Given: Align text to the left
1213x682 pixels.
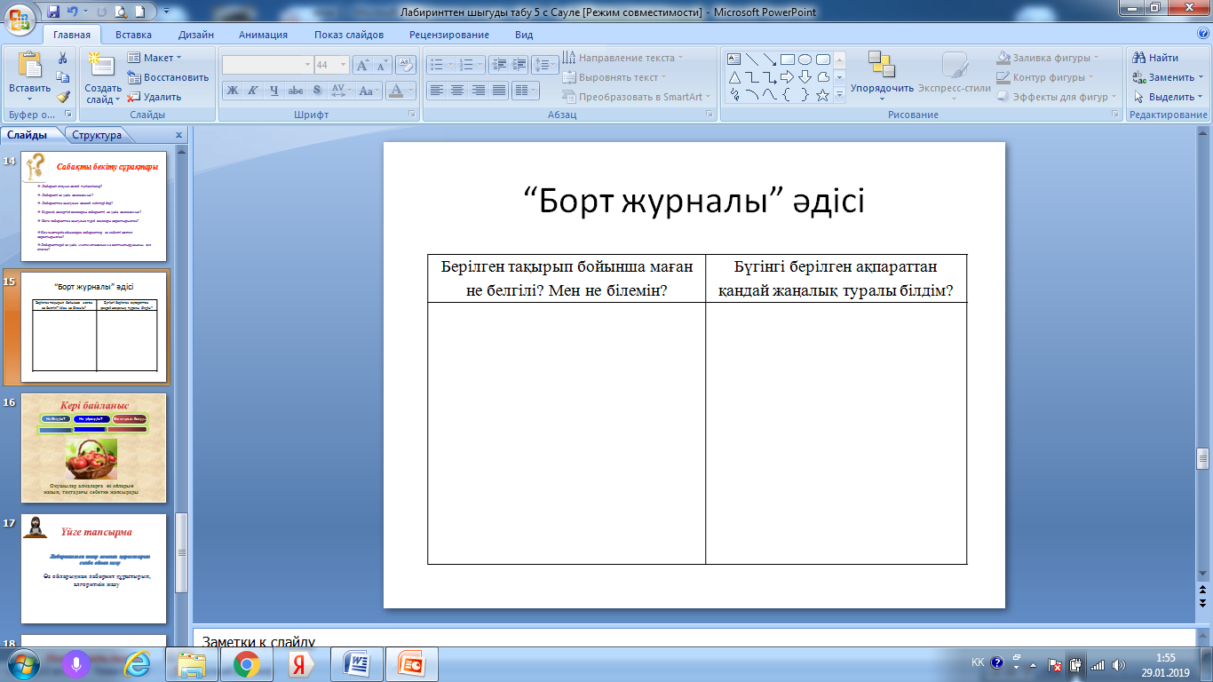Looking at the screenshot, I should tap(436, 90).
